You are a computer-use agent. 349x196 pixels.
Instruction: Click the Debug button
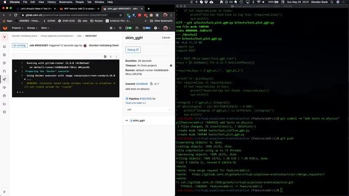coord(133,50)
